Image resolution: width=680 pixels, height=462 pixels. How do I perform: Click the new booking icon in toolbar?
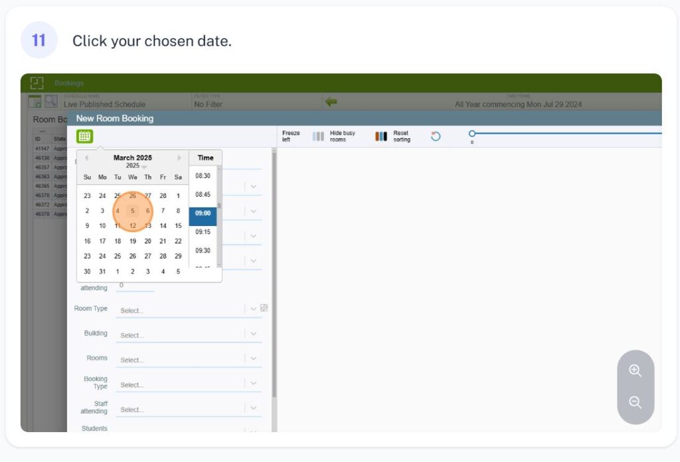(x=35, y=102)
